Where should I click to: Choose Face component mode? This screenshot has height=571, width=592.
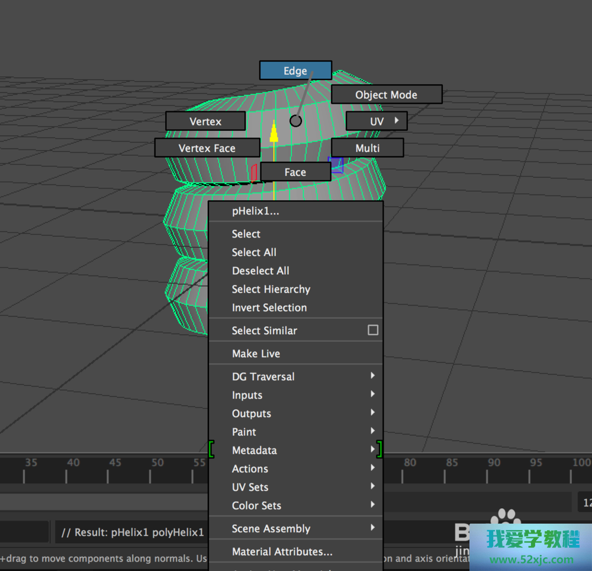coord(295,172)
